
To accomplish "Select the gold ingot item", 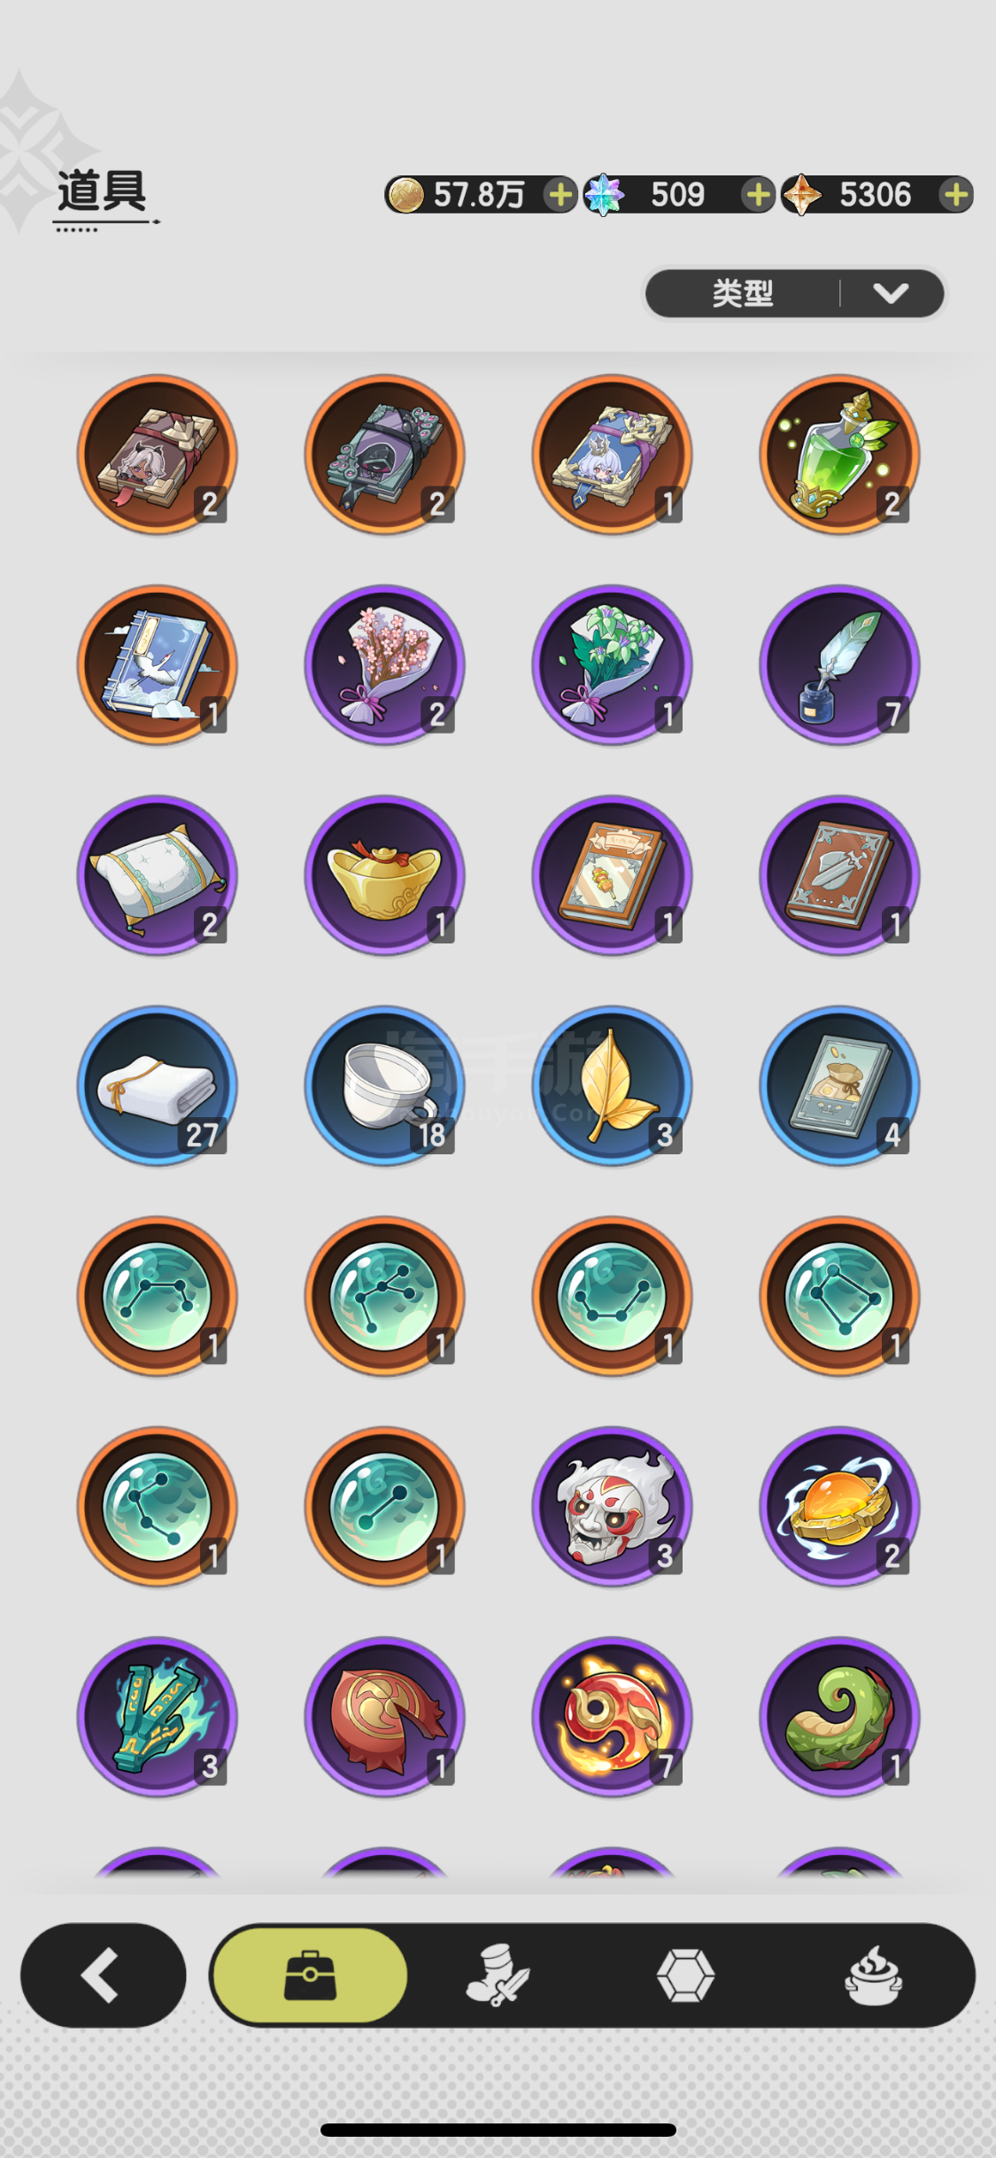I will pos(384,875).
